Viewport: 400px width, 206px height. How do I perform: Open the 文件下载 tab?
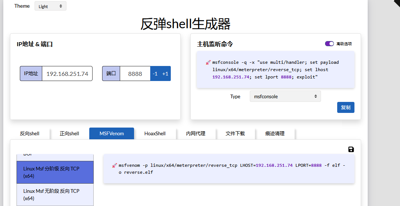[235, 133]
